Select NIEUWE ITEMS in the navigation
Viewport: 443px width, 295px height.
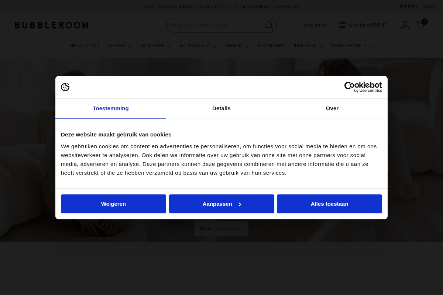[85, 46]
